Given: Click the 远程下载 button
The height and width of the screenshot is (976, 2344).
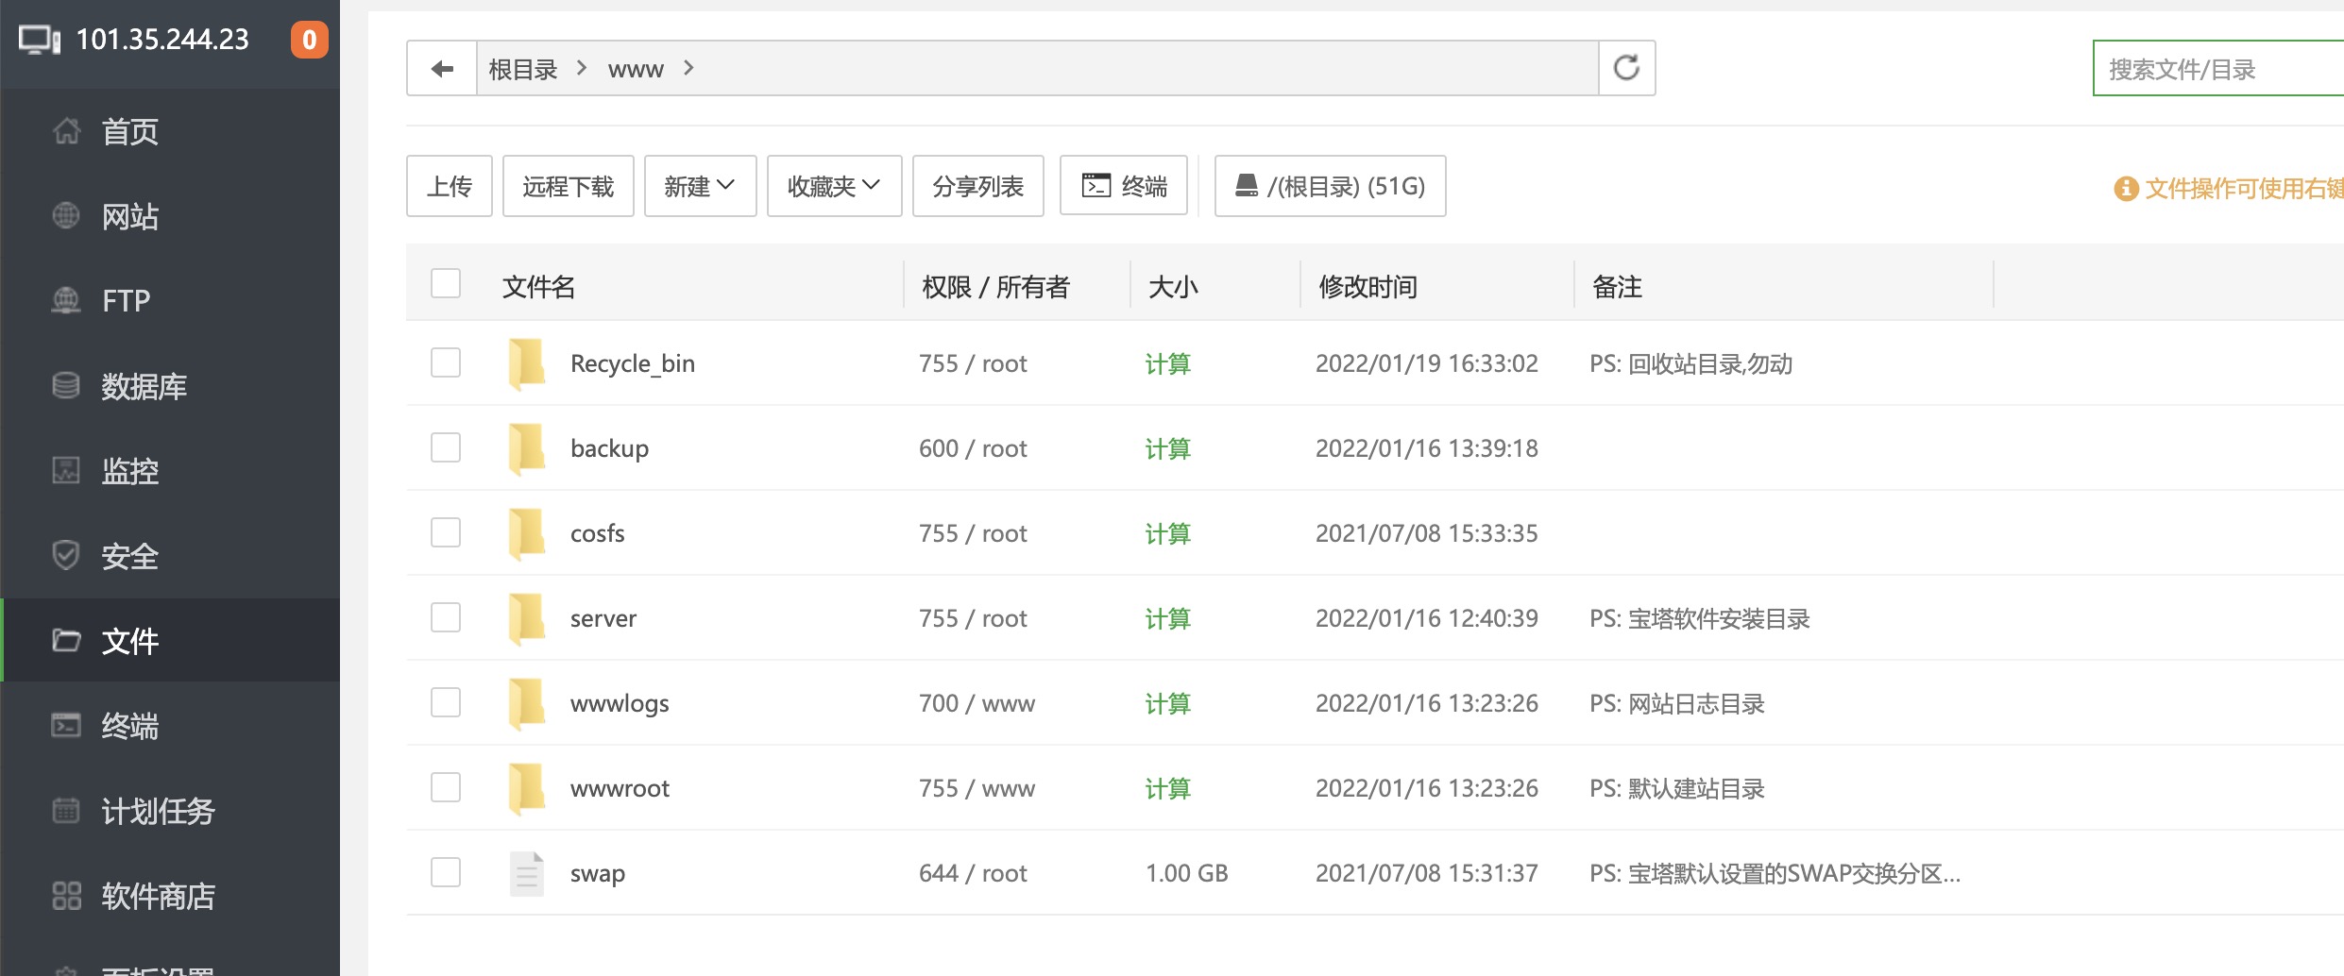Looking at the screenshot, I should [568, 186].
